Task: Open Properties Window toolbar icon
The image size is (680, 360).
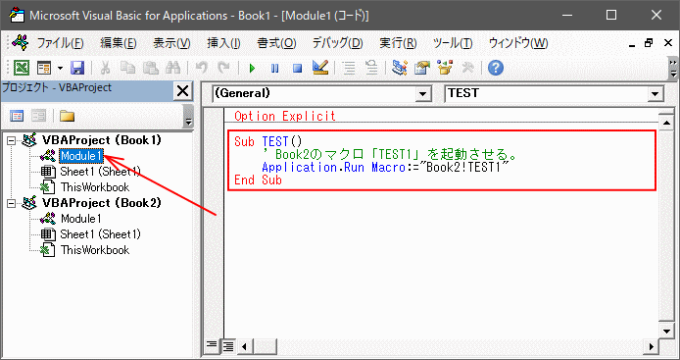Action: pos(421,68)
